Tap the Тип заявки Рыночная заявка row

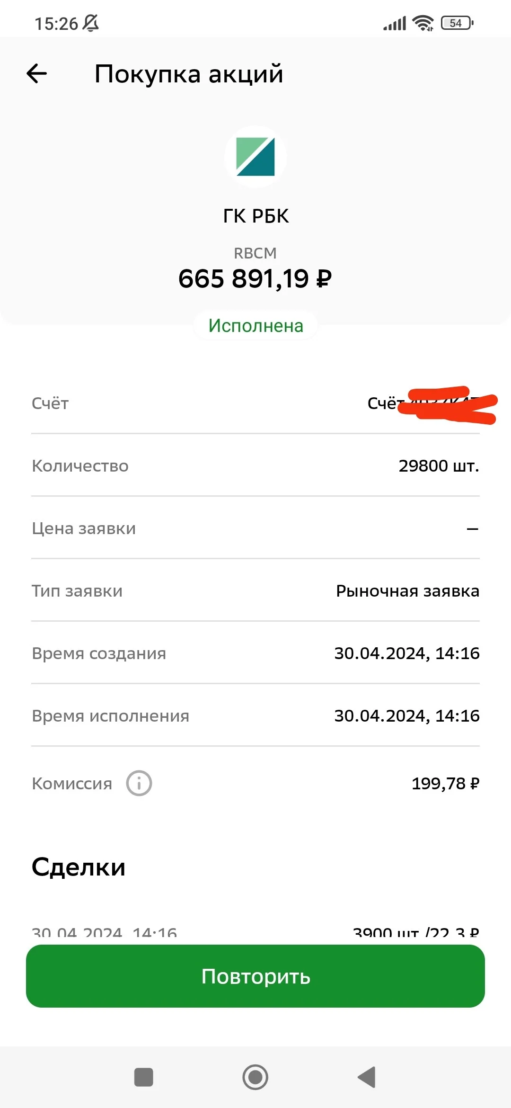(x=255, y=590)
